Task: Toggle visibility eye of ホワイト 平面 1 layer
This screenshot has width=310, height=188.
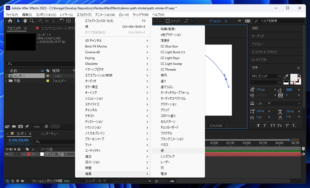Action: pos(7,154)
